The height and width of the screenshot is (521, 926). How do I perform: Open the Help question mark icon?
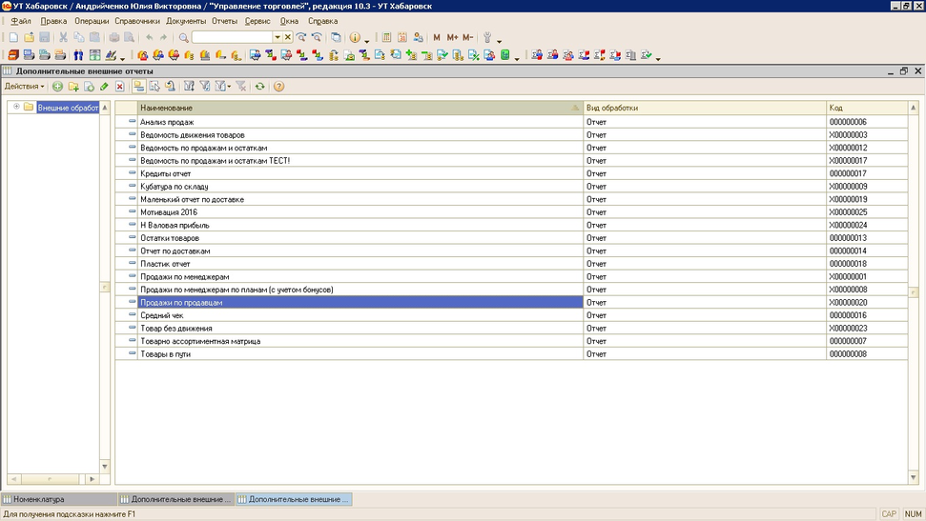click(x=278, y=87)
